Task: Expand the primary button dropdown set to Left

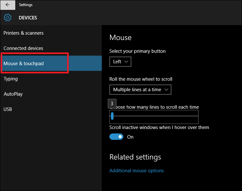Action: click(120, 62)
